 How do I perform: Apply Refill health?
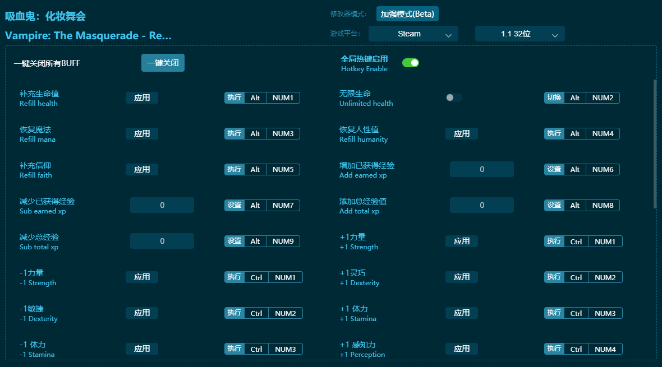[142, 98]
